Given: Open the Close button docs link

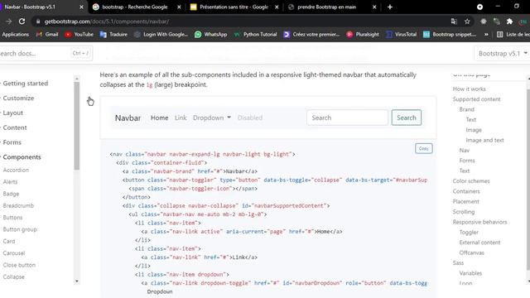Looking at the screenshot, I should [x=19, y=265].
